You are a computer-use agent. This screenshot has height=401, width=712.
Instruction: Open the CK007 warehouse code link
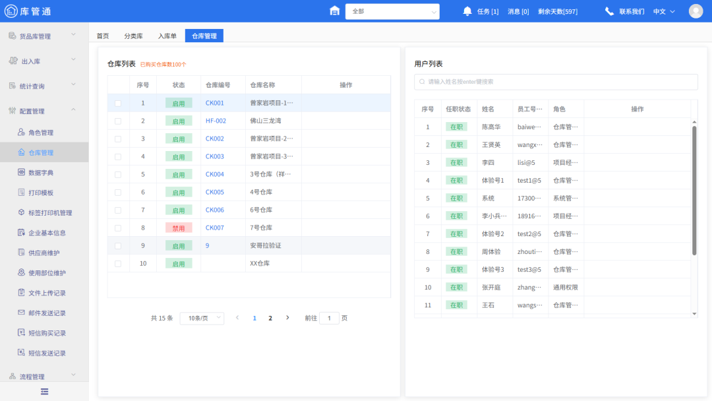pyautogui.click(x=215, y=228)
